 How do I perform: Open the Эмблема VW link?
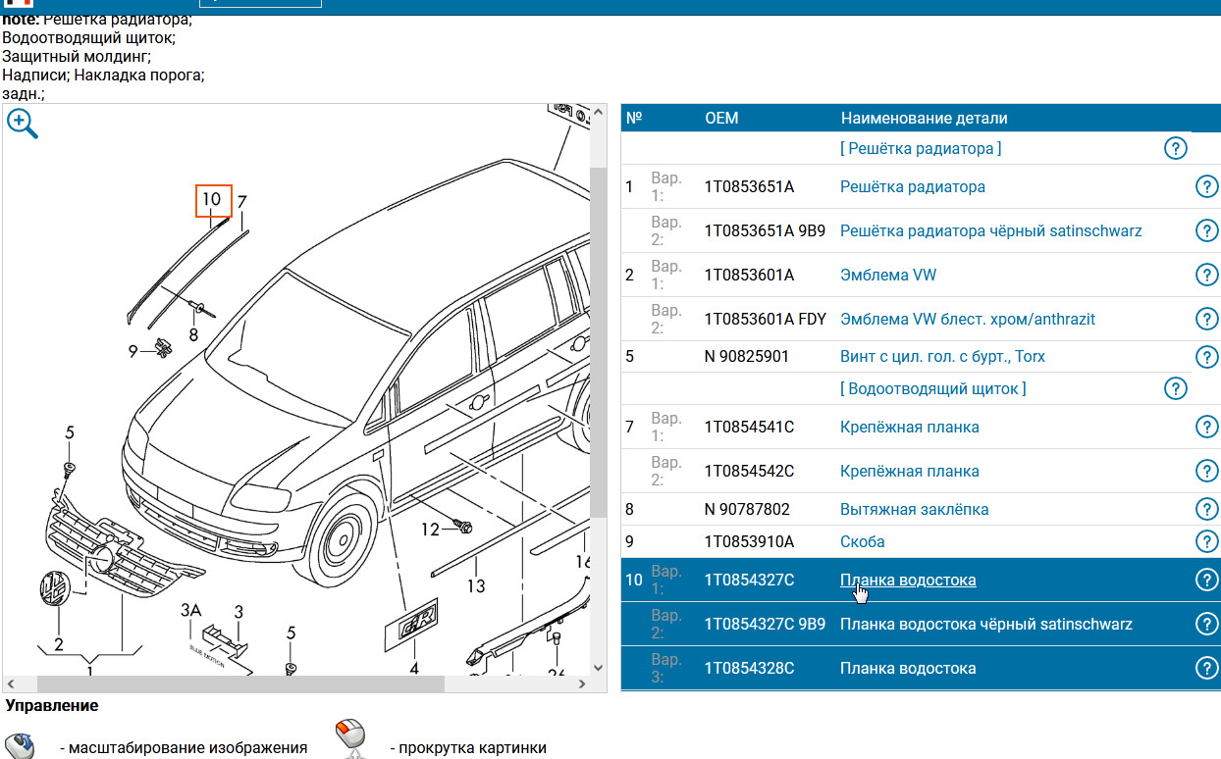(x=888, y=275)
